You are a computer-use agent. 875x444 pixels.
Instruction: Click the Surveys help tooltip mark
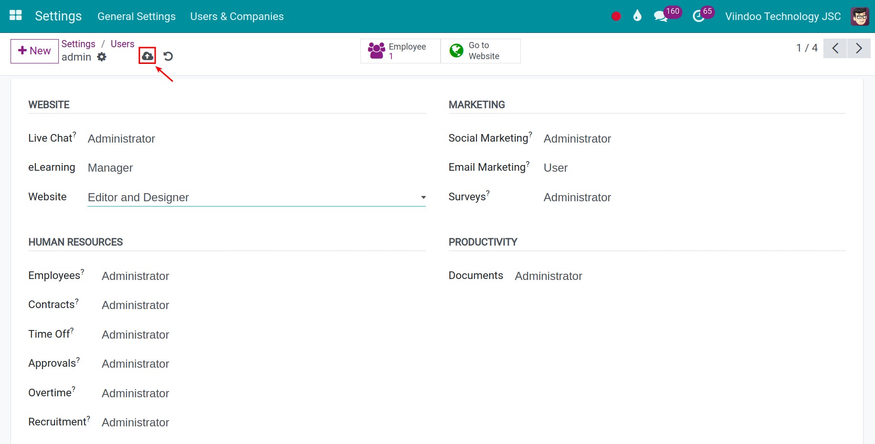[x=488, y=193]
